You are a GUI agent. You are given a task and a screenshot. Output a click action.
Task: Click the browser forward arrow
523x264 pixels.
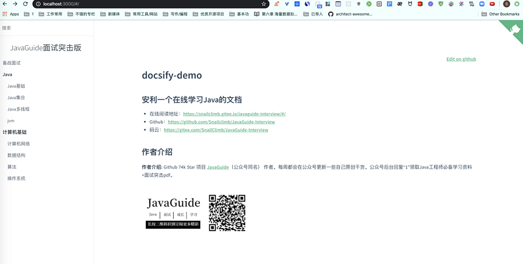(15, 4)
